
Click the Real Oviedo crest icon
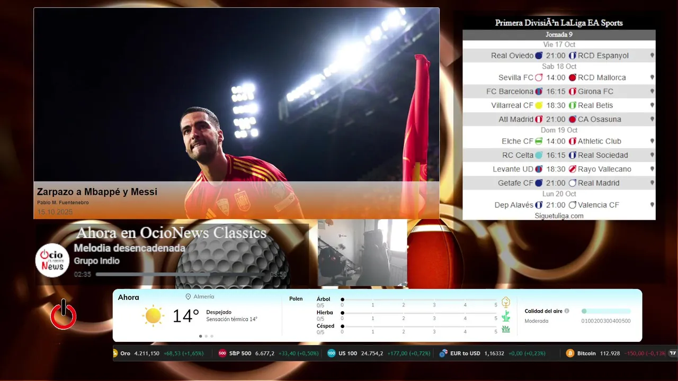(539, 56)
